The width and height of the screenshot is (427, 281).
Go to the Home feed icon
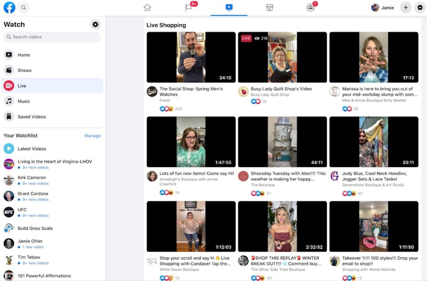coord(147,8)
